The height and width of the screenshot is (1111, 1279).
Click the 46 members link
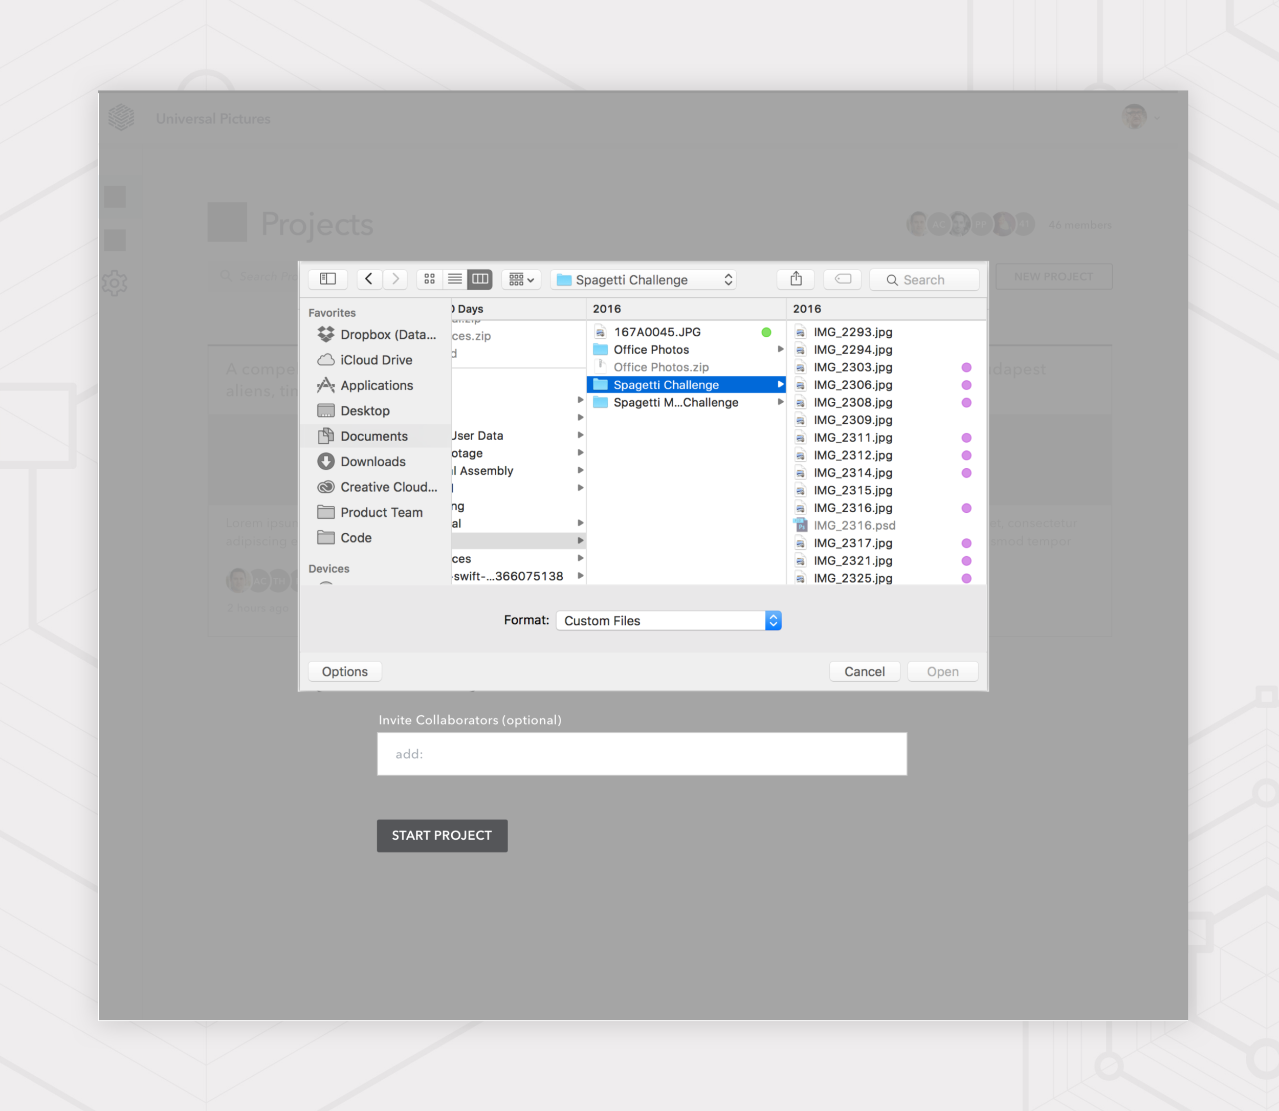[x=1079, y=225]
